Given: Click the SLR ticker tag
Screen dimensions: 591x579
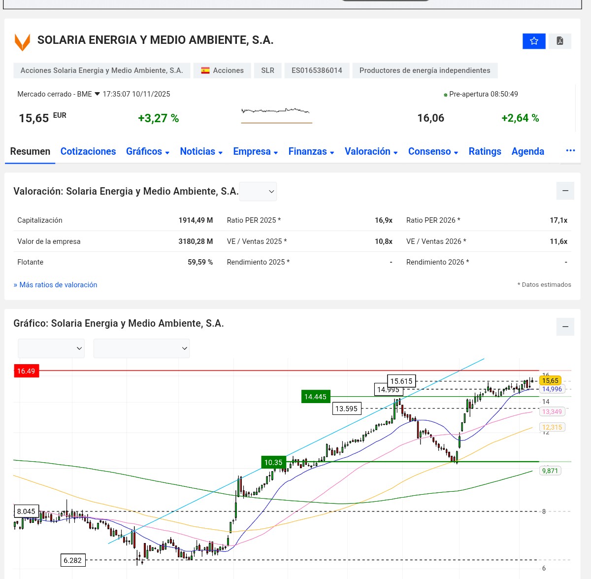Looking at the screenshot, I should [268, 70].
